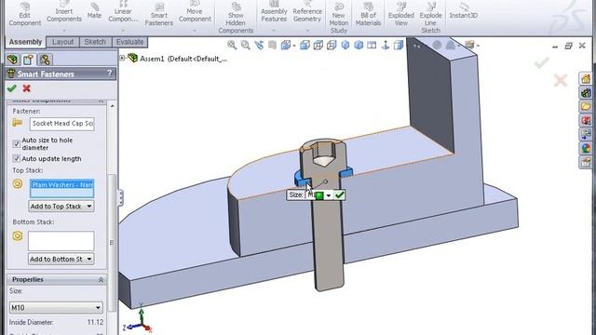596x335 pixels.
Task: Click Smart Fasteners in the ribbon
Action: point(159,15)
